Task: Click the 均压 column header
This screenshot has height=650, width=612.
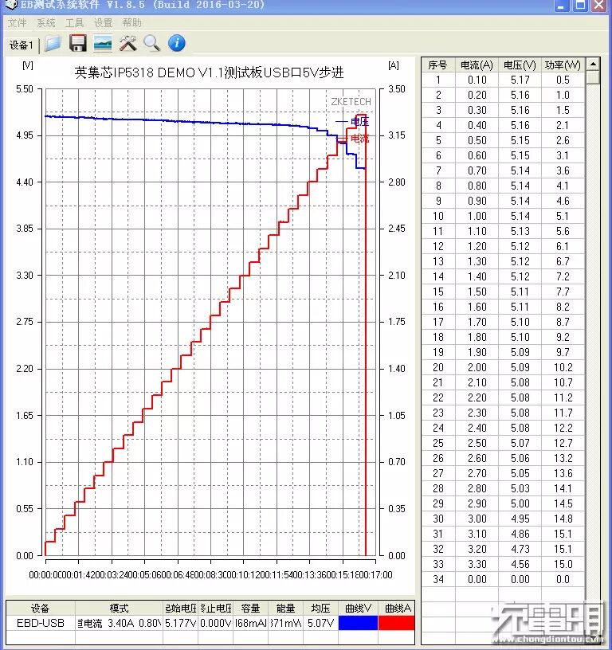Action: (320, 608)
